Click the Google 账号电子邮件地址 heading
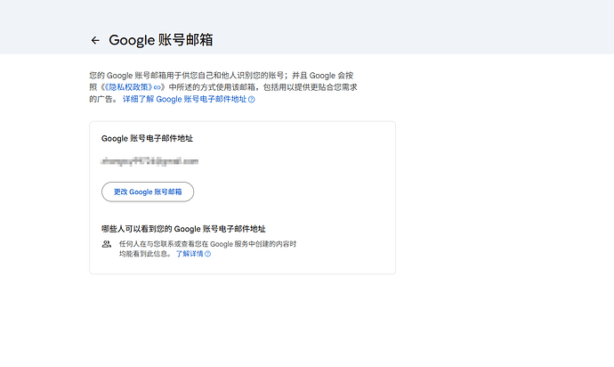Screen dimensions: 614x367 click(147, 138)
